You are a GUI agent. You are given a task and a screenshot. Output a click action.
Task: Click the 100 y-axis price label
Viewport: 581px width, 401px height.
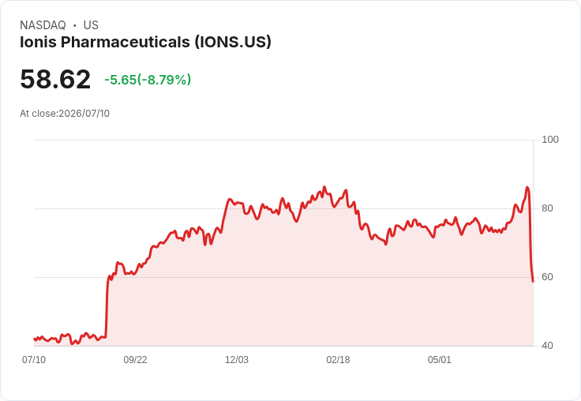tap(550, 140)
